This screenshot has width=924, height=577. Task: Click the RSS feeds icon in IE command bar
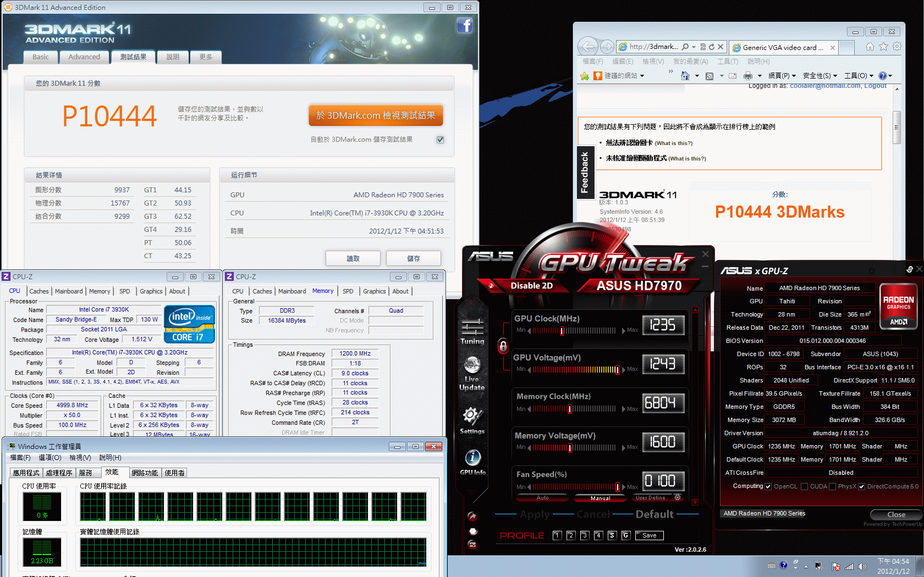pos(710,76)
